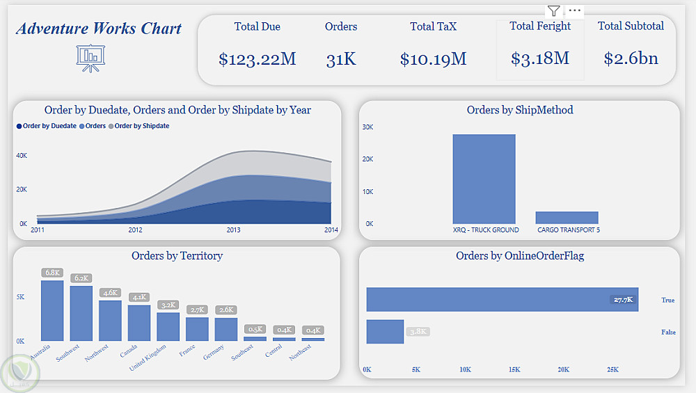Click the Order by Duedate area chart title

pos(177,110)
